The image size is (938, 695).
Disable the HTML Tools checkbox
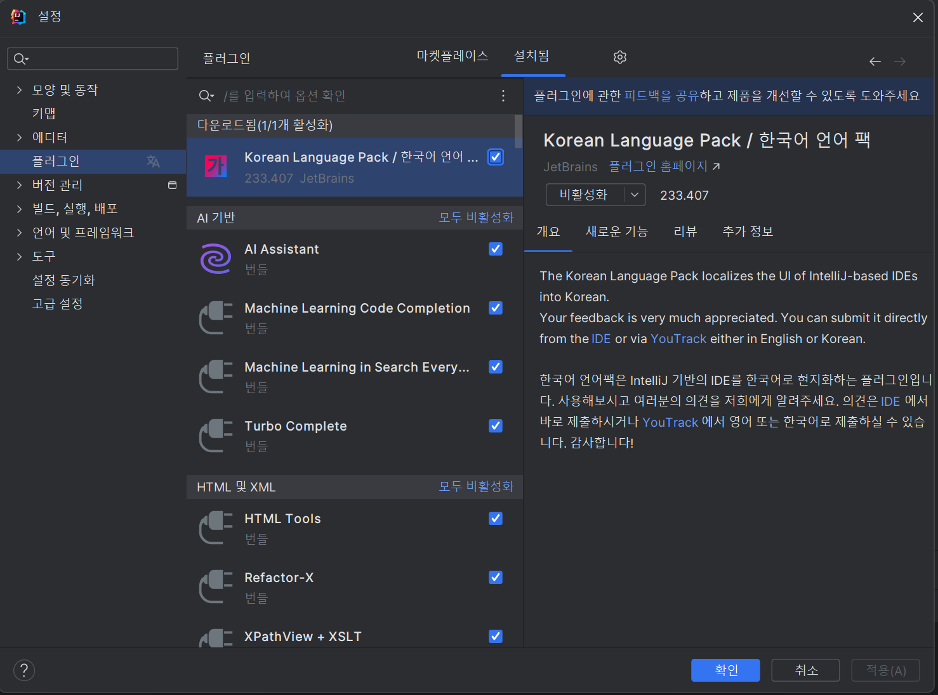click(496, 519)
